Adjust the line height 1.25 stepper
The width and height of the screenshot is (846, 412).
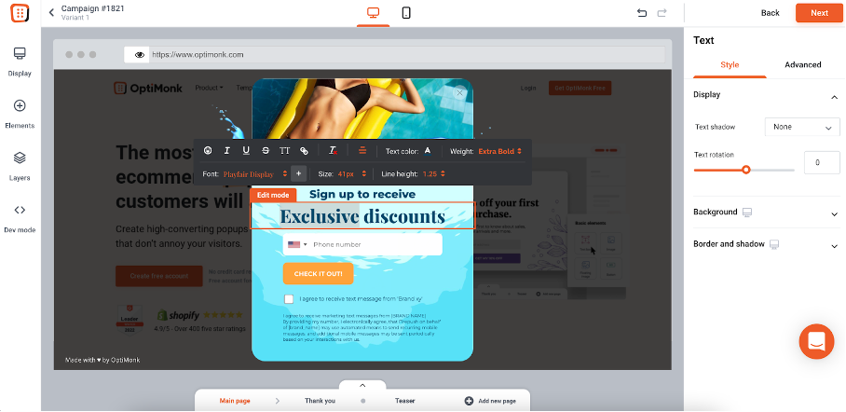point(434,174)
